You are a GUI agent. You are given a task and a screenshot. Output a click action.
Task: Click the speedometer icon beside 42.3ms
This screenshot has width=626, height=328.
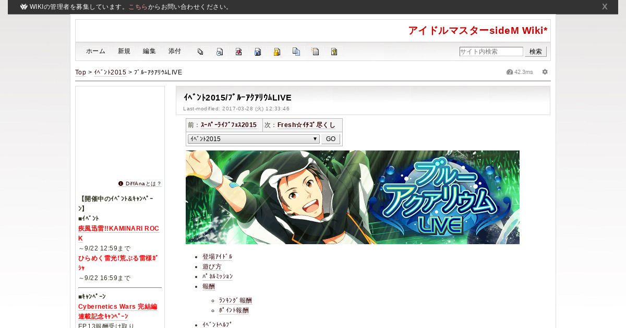pos(510,72)
